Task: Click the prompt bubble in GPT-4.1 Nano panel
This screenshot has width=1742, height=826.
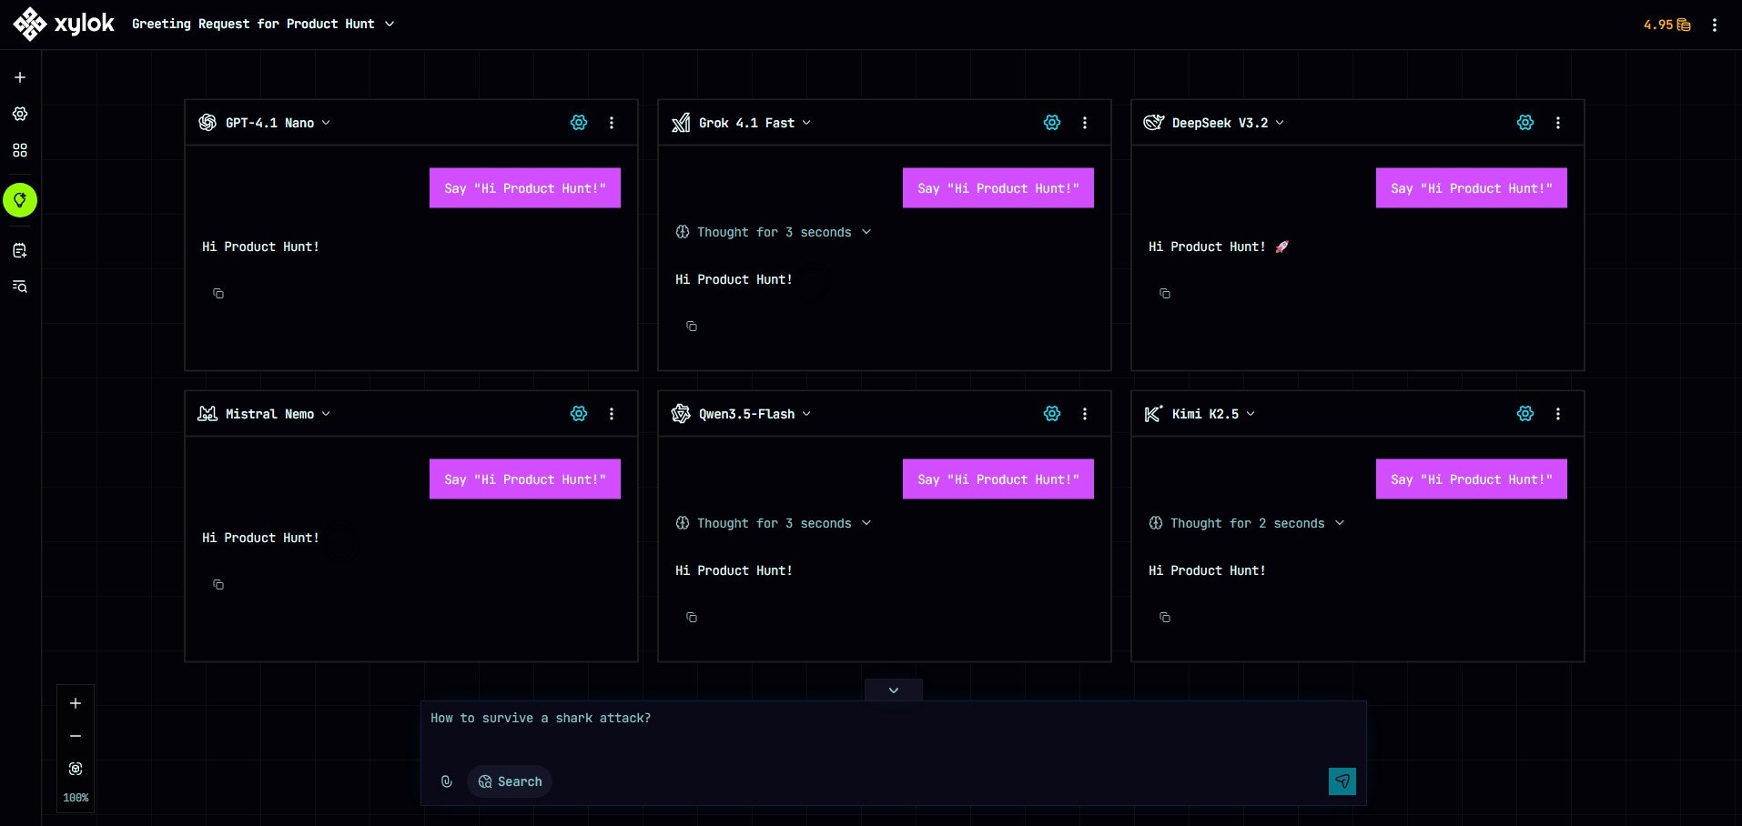Action: (525, 188)
